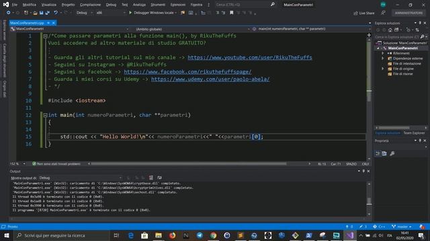This screenshot has width=430, height=241.
Task: Switch to the Team Explorer tab
Action: (414, 133)
